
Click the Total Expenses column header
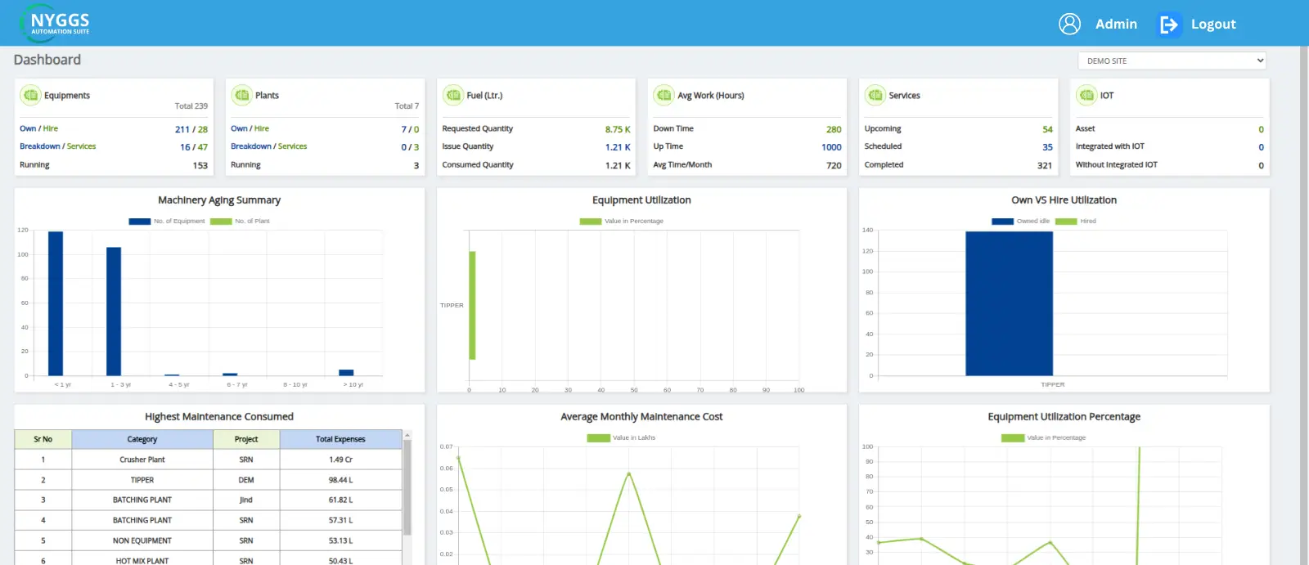pos(340,439)
